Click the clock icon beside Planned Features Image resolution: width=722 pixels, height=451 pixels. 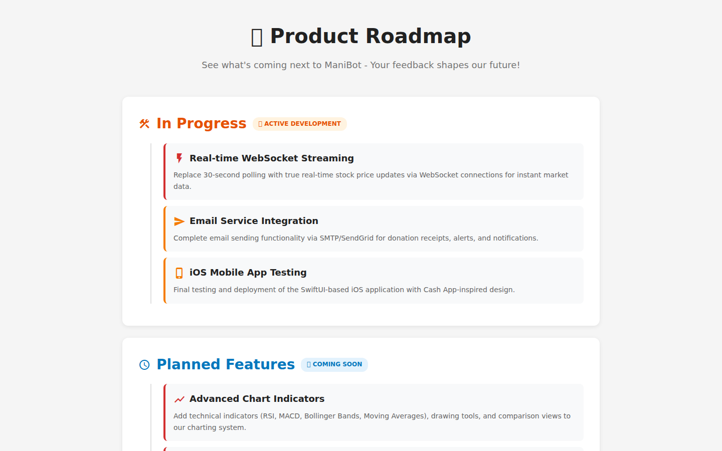(144, 365)
